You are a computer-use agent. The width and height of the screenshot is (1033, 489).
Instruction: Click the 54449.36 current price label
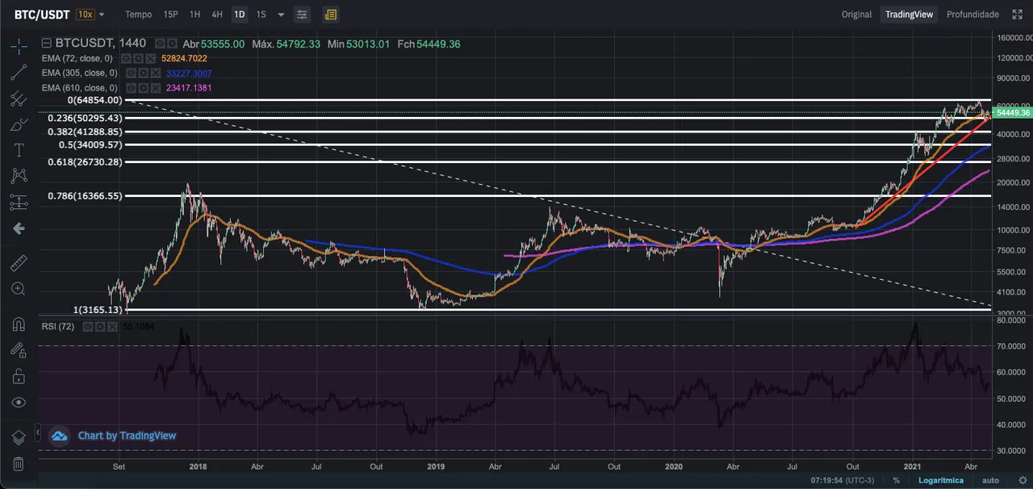(x=1013, y=112)
